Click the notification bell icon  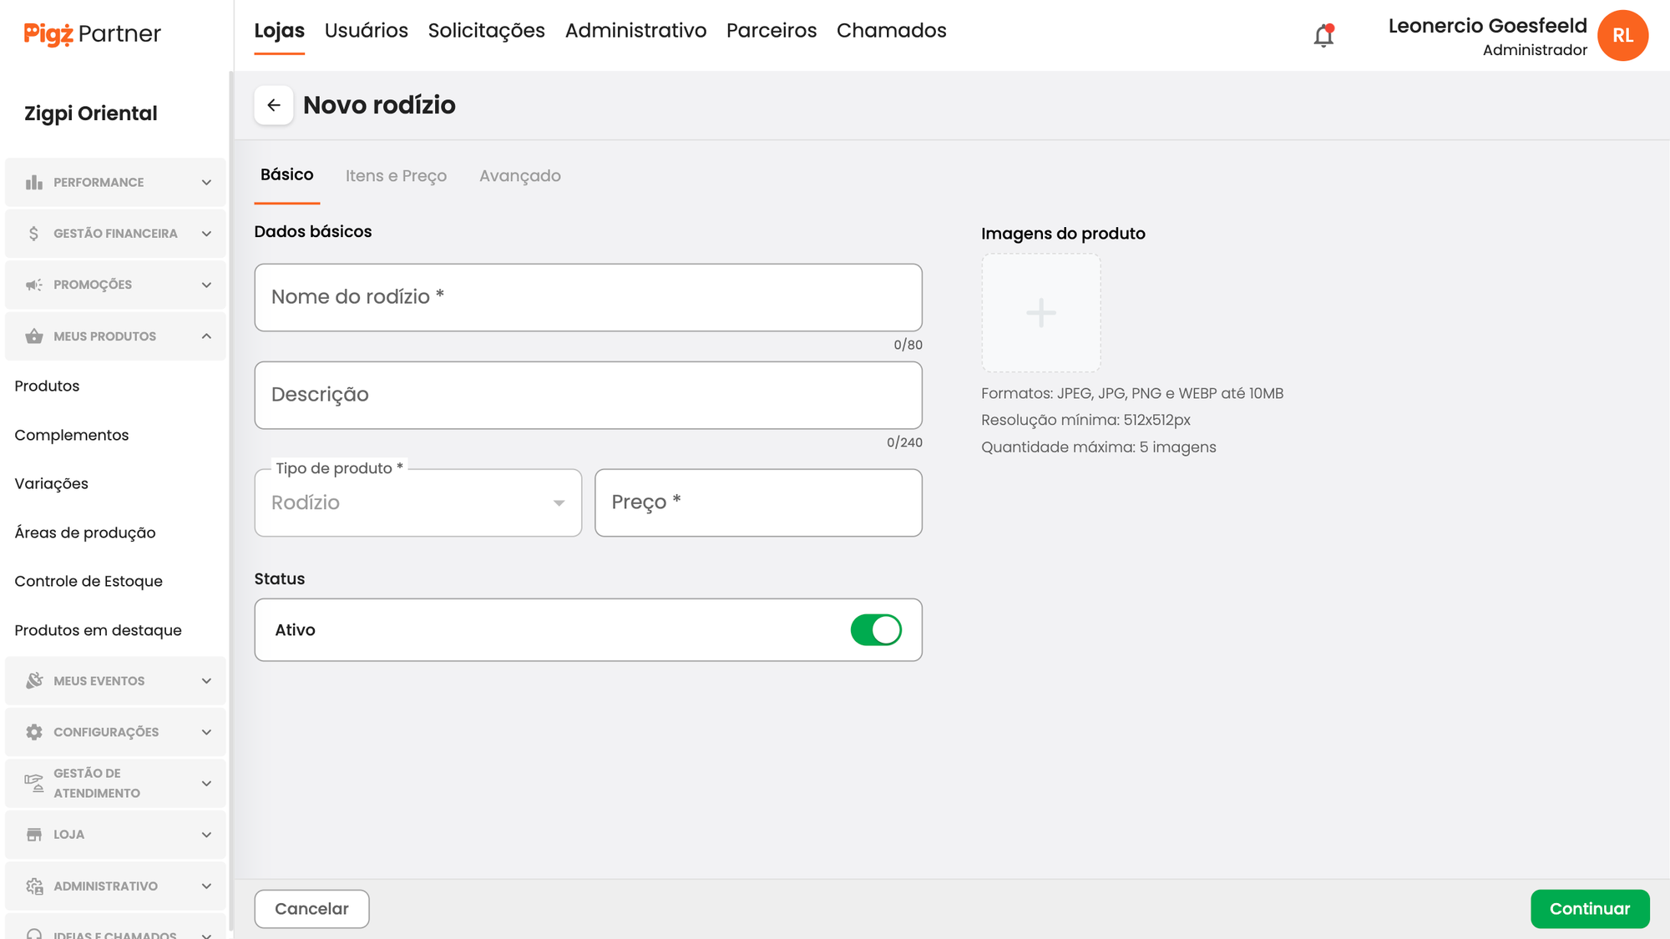click(1323, 36)
